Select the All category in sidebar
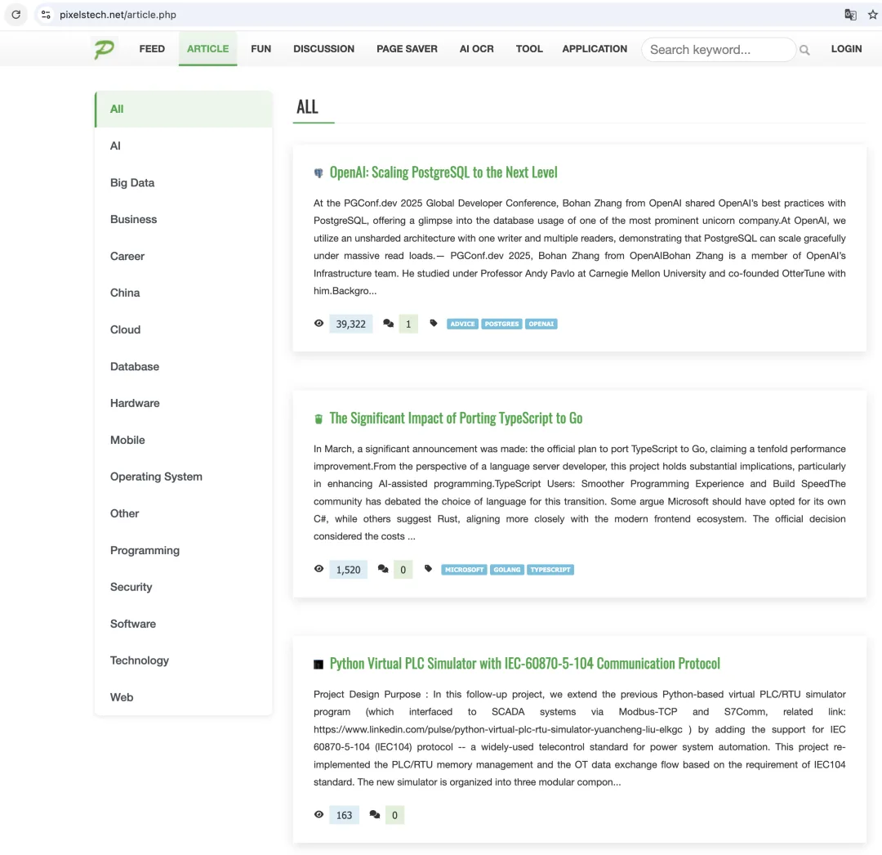The height and width of the screenshot is (855, 882). coord(184,110)
